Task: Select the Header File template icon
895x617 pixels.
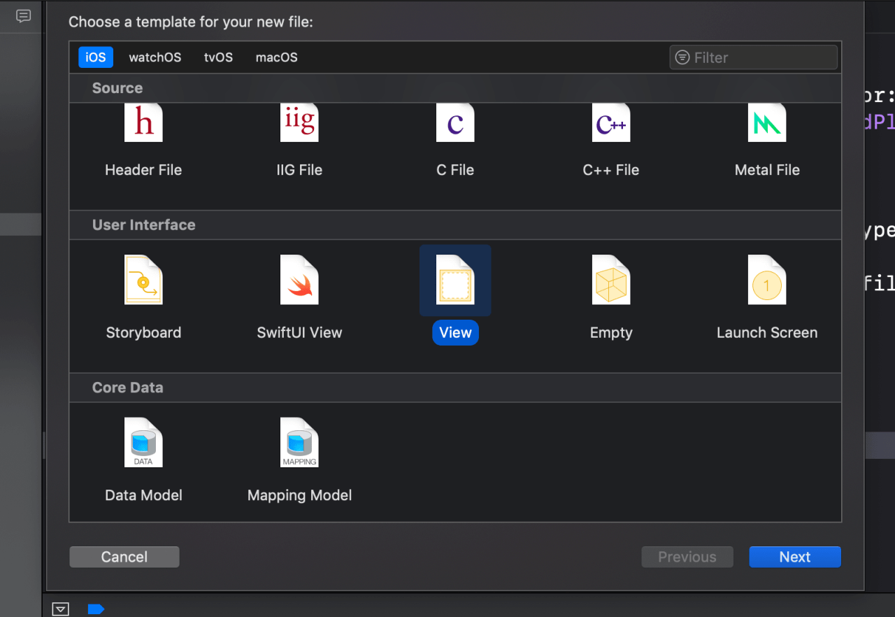Action: (x=143, y=123)
